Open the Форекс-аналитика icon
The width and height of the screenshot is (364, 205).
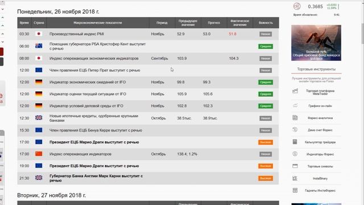[295, 118]
